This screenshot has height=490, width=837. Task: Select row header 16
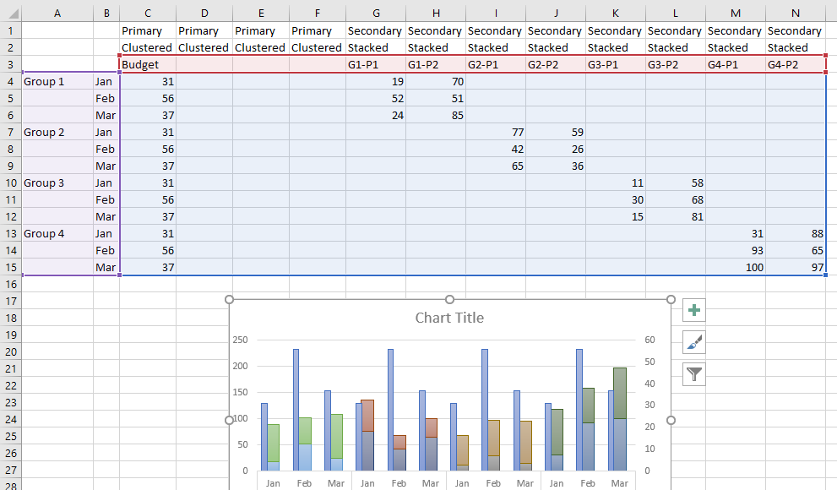tap(10, 285)
